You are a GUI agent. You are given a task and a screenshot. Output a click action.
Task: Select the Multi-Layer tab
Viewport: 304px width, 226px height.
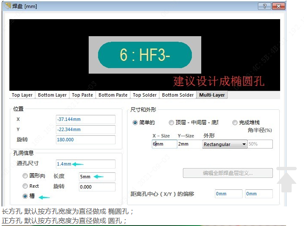click(212, 95)
